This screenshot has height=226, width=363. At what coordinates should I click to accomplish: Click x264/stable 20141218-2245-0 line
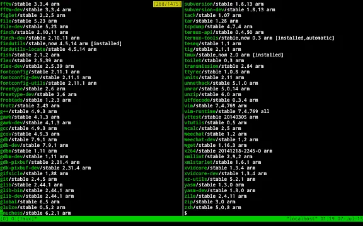pyautogui.click(x=228, y=151)
